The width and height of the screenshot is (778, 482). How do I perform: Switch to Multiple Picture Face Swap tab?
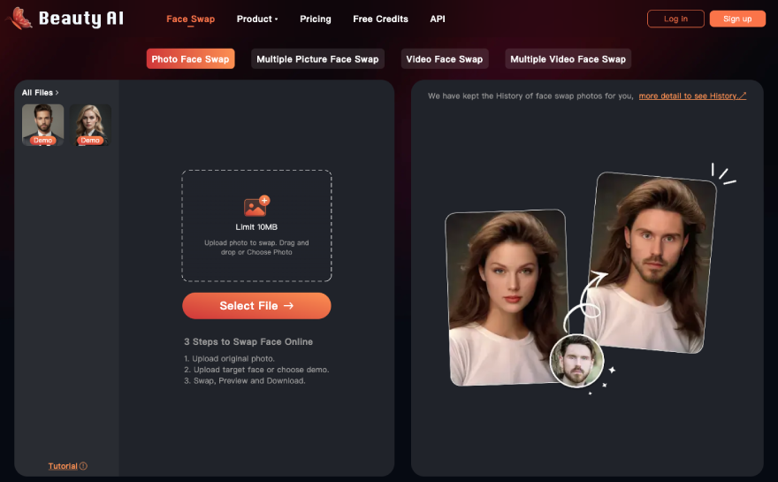(x=317, y=59)
